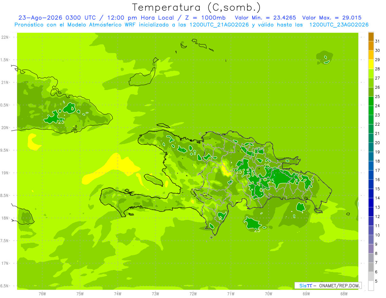Image resolution: width=386 pixels, height=298 pixels.
Task: Select the '73W' longitude axis label
Action: [155, 293]
